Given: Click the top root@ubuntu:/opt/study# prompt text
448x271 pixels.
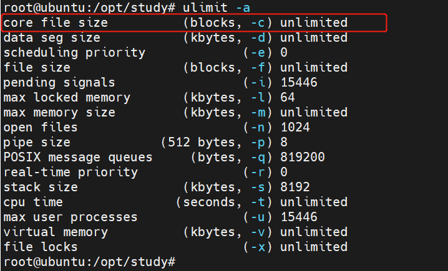Looking at the screenshot, I should pyautogui.click(x=89, y=7).
